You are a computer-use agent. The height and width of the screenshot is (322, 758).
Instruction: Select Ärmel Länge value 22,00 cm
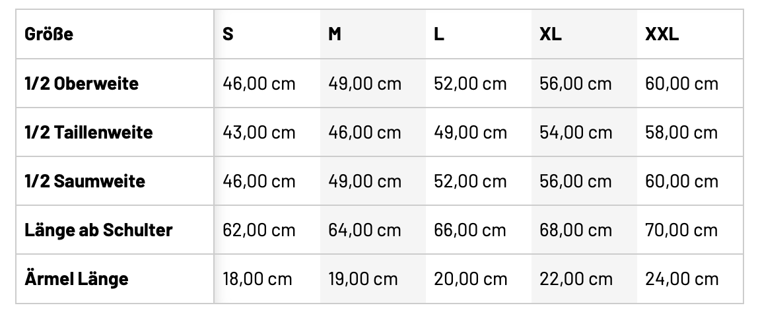(576, 278)
